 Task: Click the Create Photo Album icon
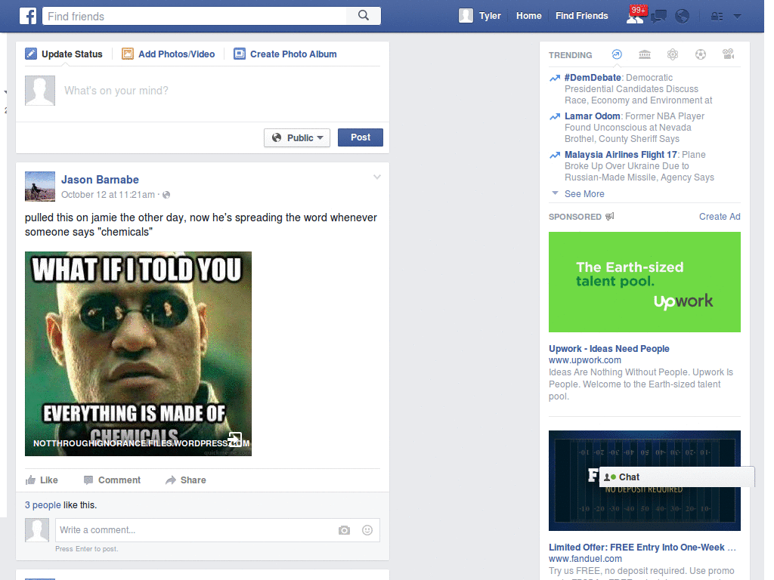[x=240, y=54]
